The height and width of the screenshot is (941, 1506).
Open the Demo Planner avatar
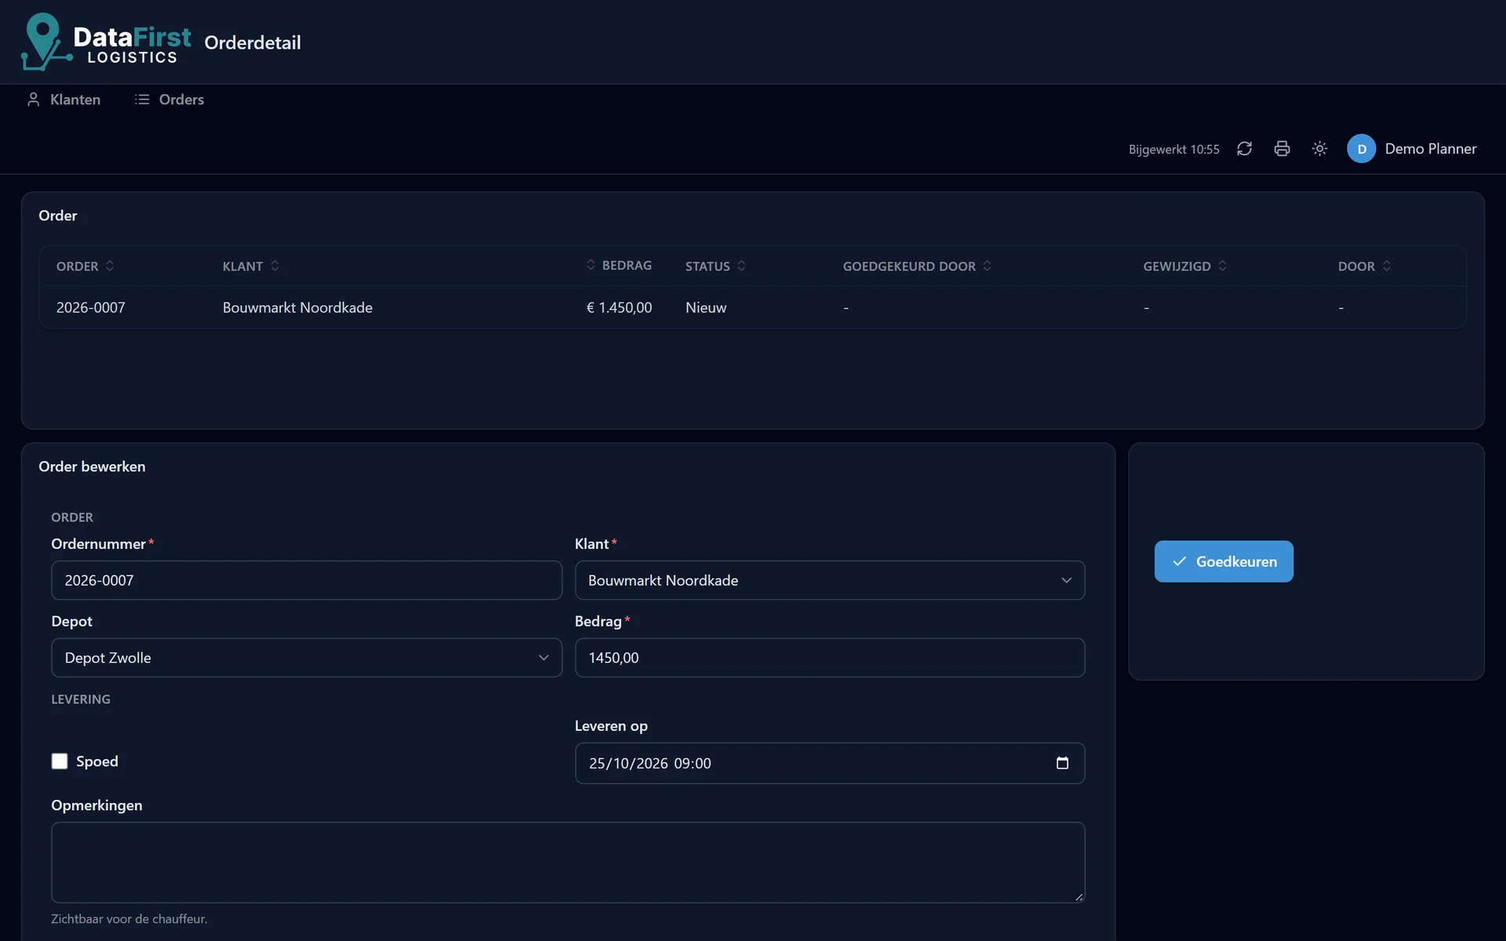1361,149
